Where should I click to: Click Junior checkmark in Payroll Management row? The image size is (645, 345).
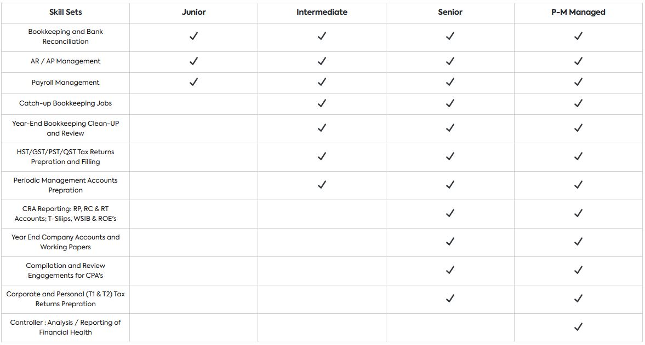click(x=193, y=82)
